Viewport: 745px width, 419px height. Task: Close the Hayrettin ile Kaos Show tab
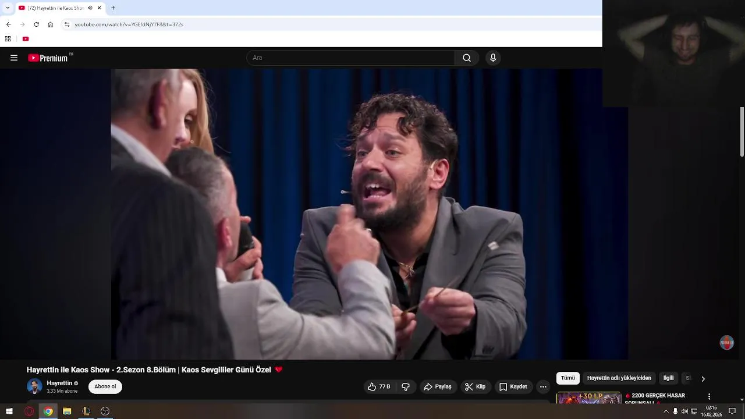(x=100, y=8)
